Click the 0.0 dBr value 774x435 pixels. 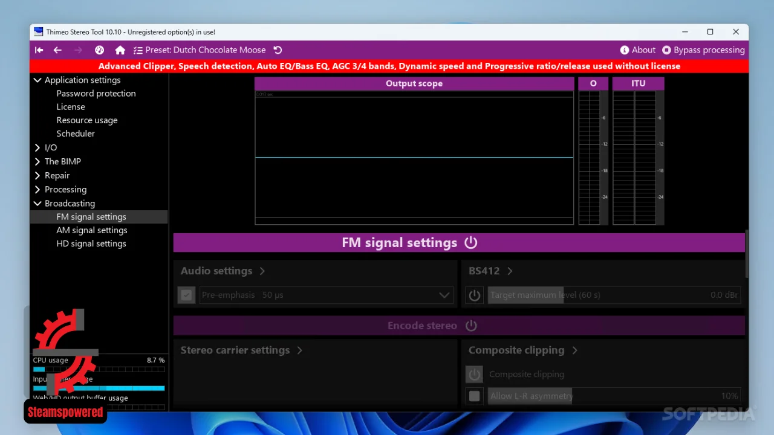724,295
